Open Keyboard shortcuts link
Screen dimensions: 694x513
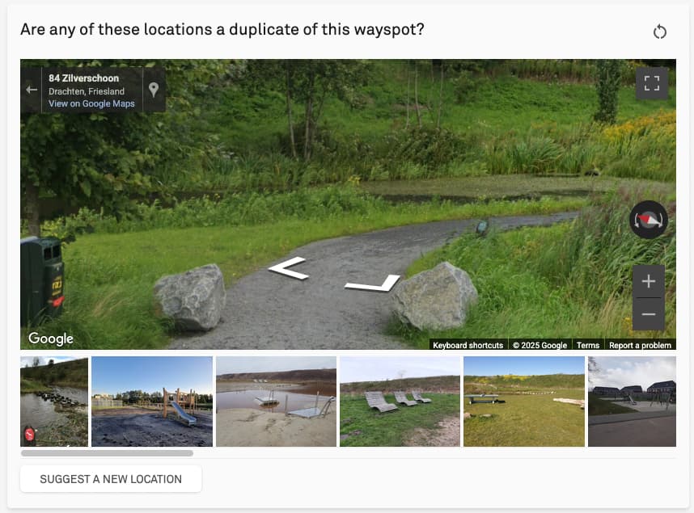(468, 345)
